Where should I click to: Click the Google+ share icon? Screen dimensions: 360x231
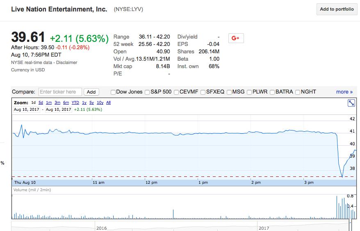[x=235, y=38]
